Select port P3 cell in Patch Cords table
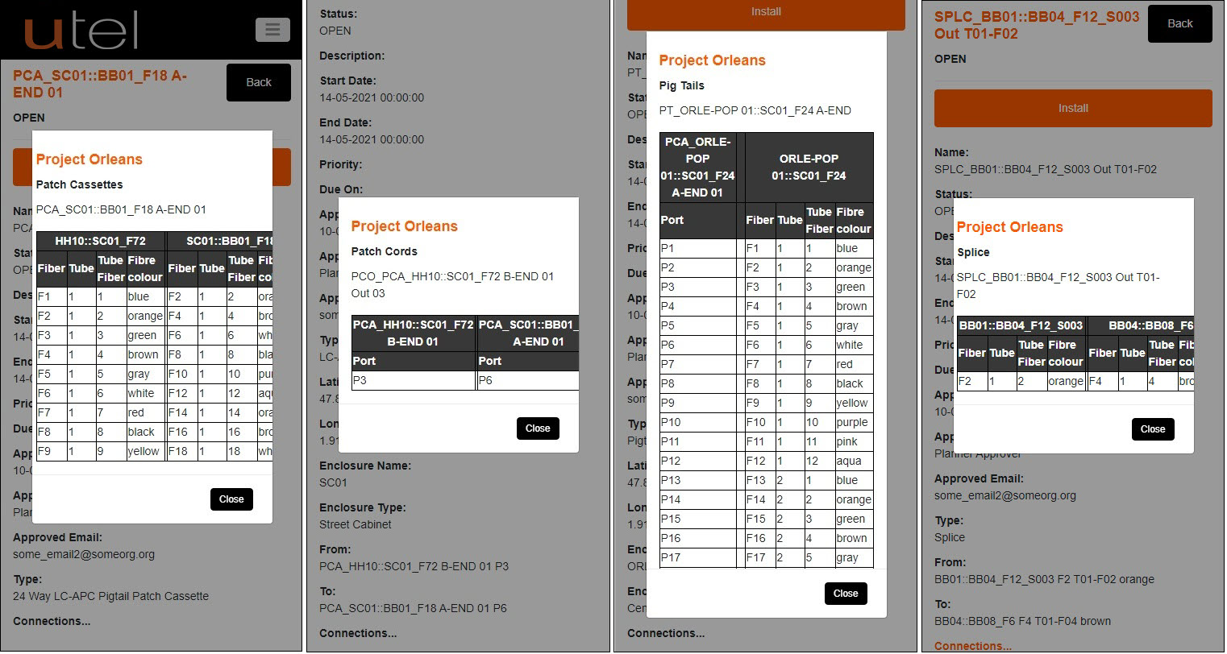 point(414,381)
